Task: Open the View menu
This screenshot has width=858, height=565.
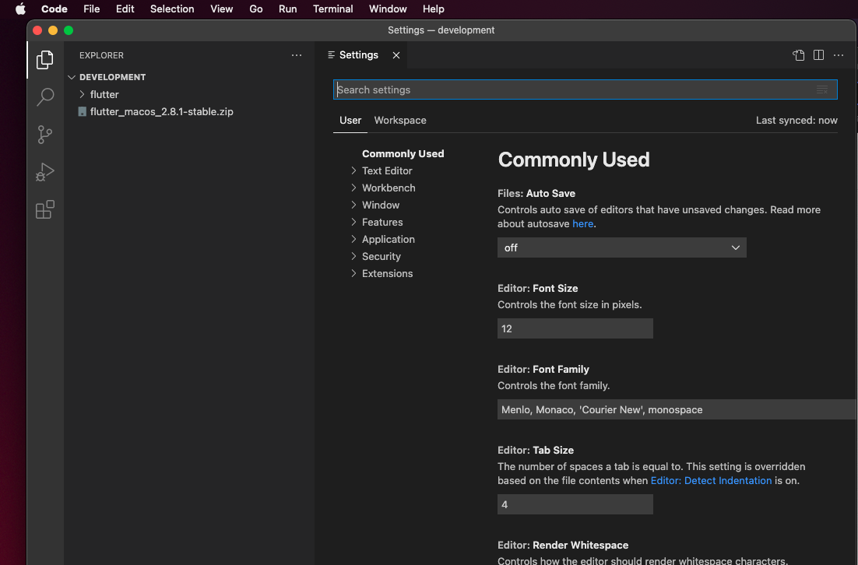Action: 222,9
